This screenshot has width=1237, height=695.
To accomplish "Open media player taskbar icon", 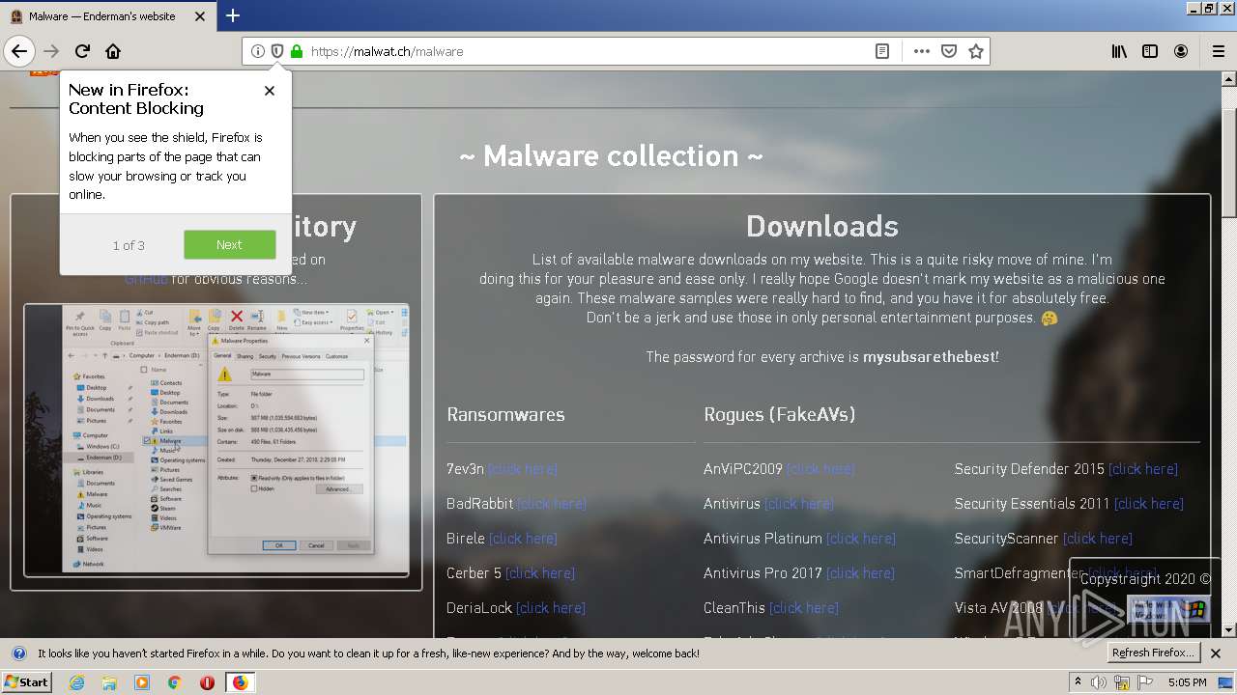I will (x=142, y=682).
